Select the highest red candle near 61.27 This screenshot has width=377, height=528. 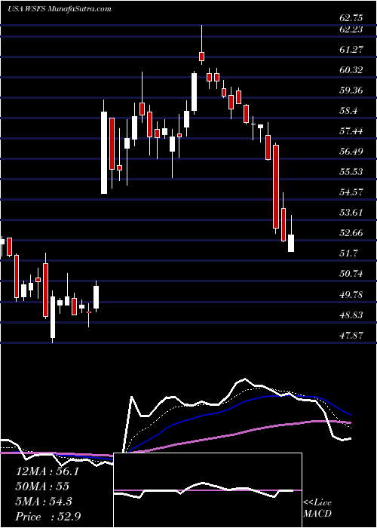[x=201, y=57]
